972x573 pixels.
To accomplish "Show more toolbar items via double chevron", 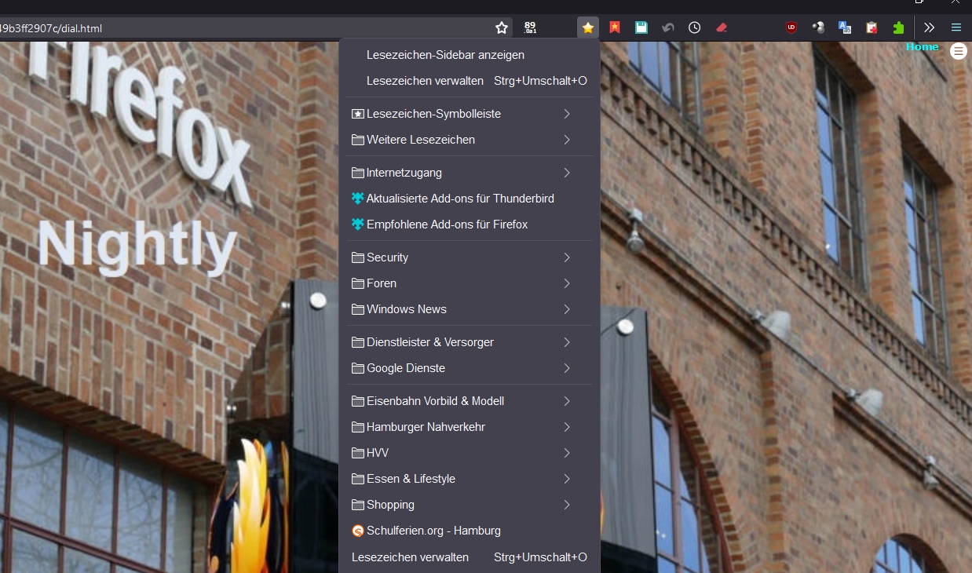I will (x=929, y=28).
